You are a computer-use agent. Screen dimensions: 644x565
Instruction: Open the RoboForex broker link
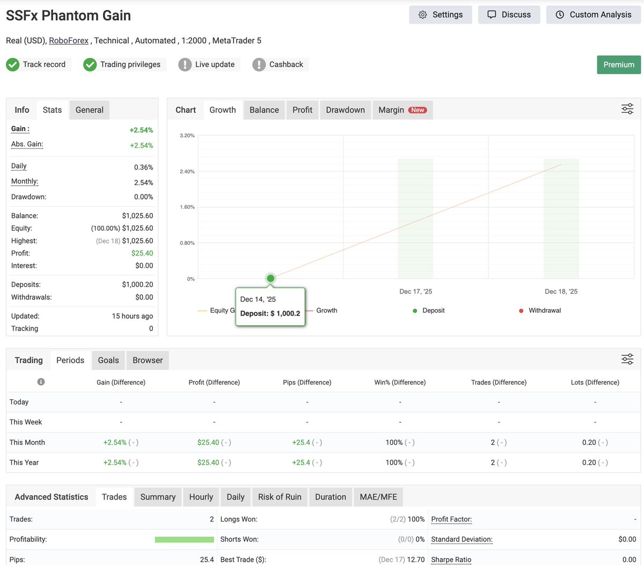69,40
